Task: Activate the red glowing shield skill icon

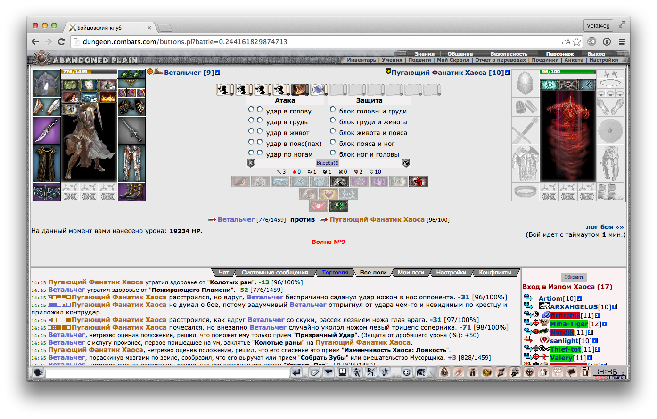Action: click(319, 206)
